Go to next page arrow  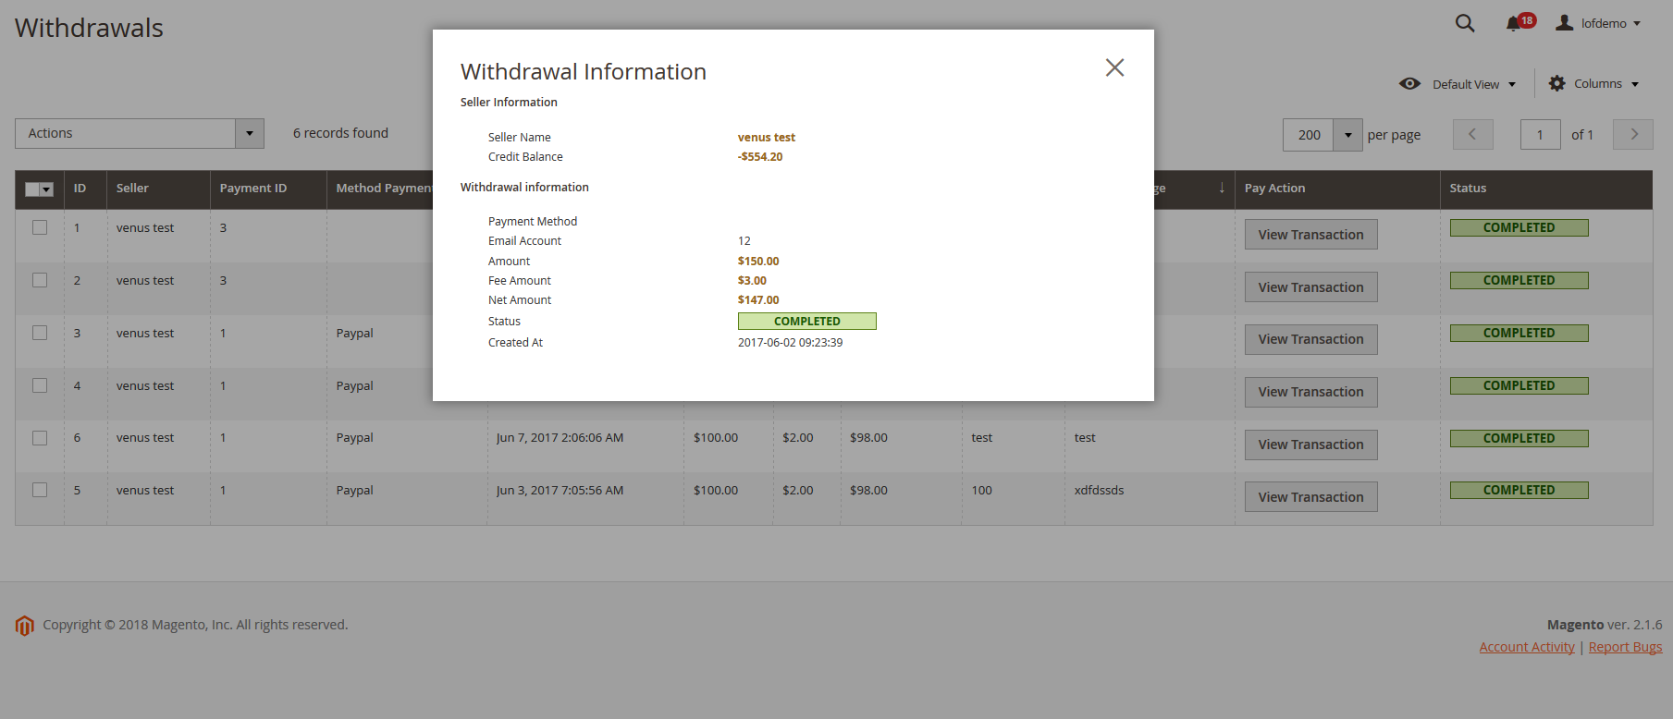click(x=1632, y=134)
